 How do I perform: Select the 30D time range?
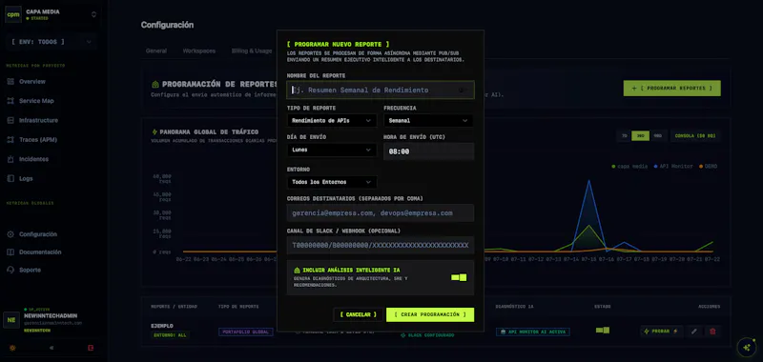click(x=640, y=136)
